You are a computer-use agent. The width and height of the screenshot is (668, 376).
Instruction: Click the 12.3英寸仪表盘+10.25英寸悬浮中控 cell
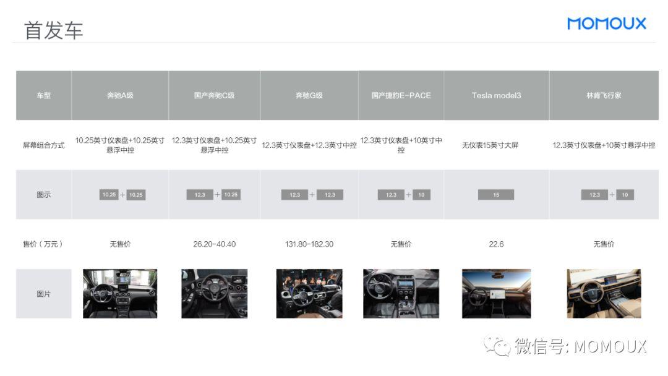pyautogui.click(x=214, y=145)
